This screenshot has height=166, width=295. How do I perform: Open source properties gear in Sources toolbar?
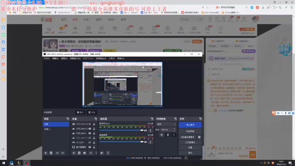click(x=84, y=153)
